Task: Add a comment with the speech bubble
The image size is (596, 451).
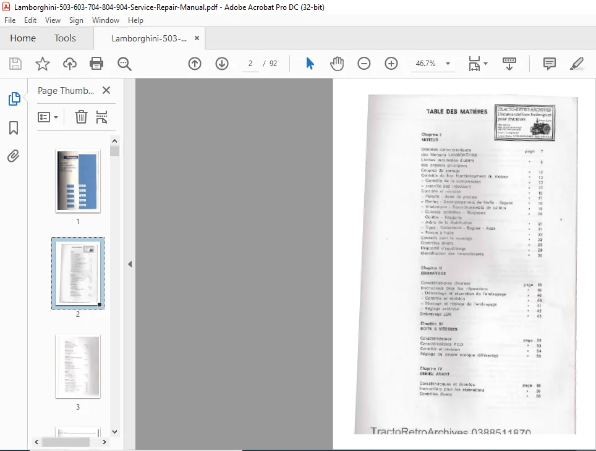Action: coord(549,64)
